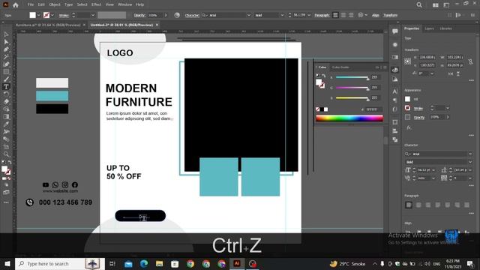Image resolution: width=480 pixels, height=270 pixels.
Task: Select the Rectangle tool
Action: point(6,72)
